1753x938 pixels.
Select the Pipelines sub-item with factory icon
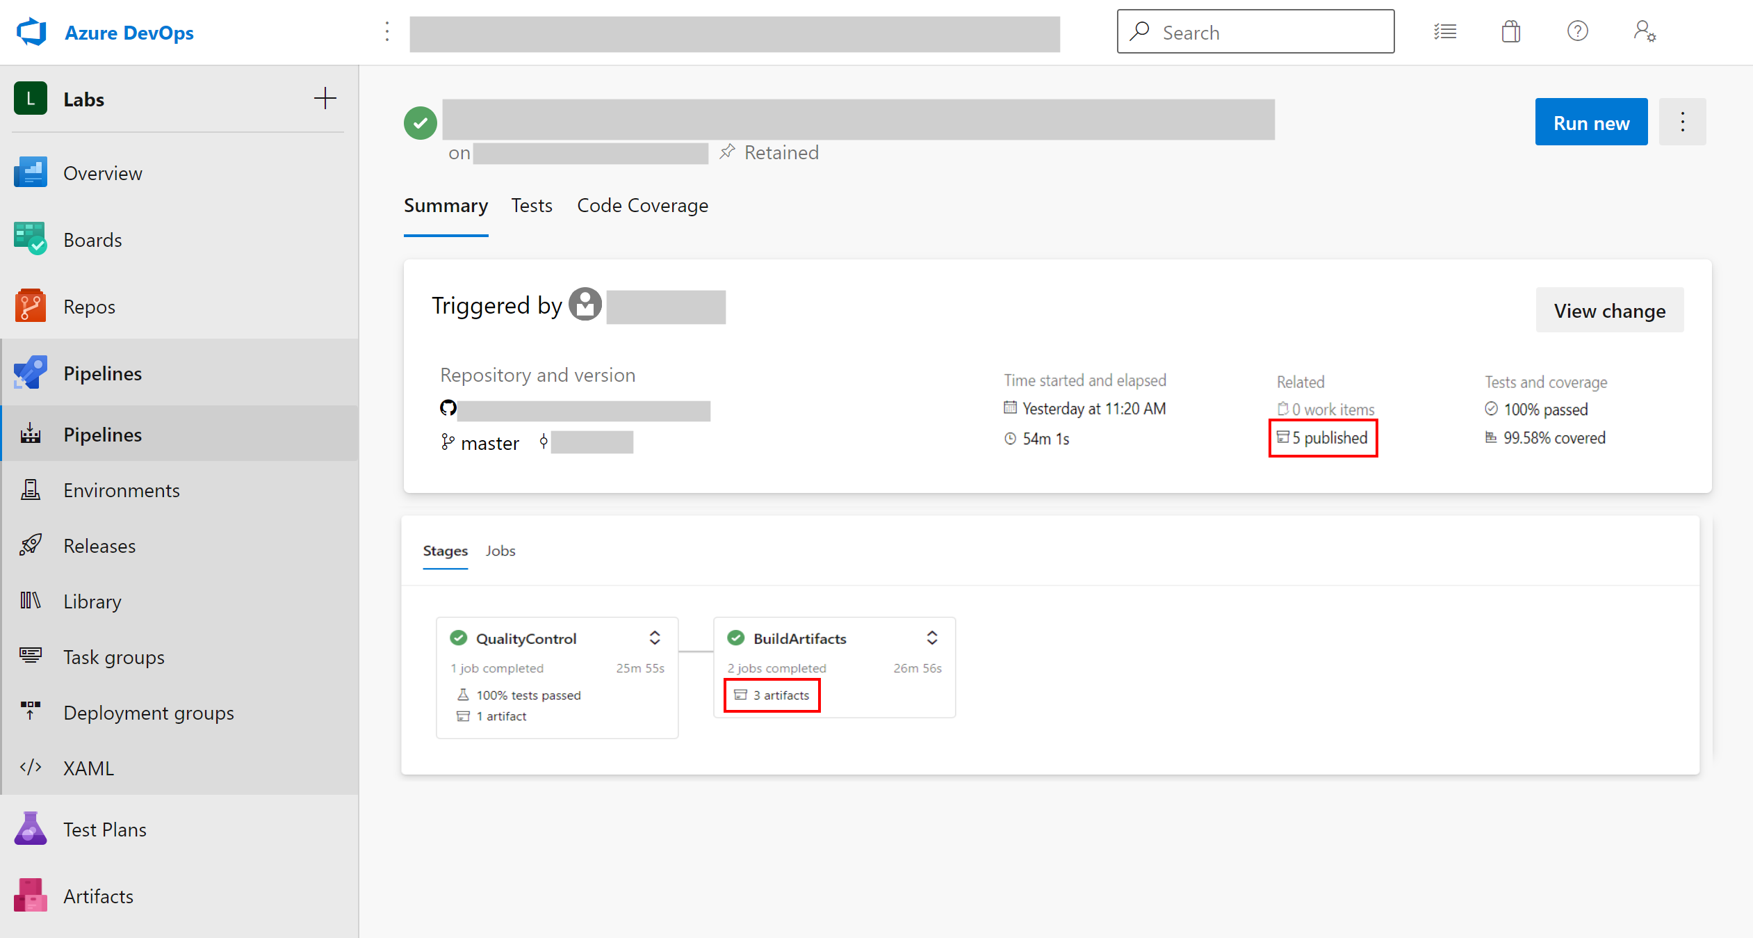179,435
